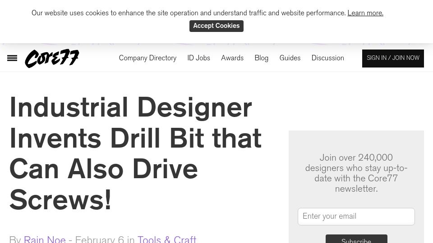
Task: Click Sign In / Join Now
Action: point(393,58)
